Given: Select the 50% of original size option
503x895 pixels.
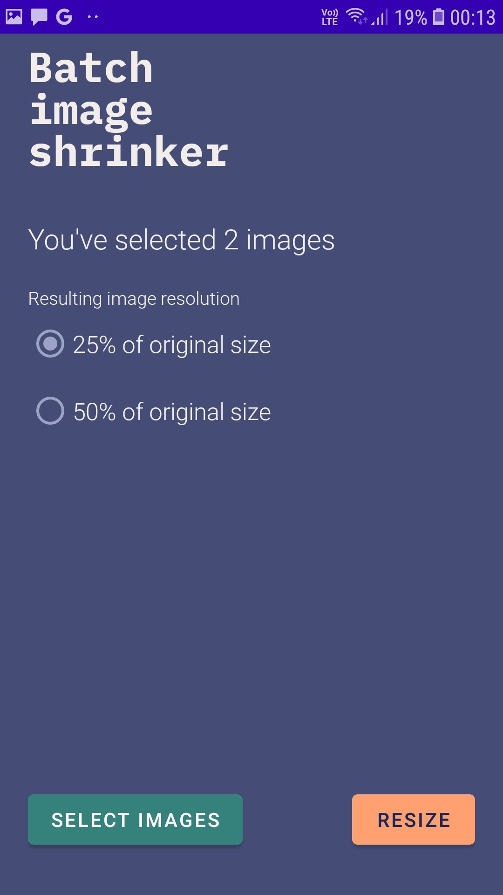Looking at the screenshot, I should (x=51, y=412).
